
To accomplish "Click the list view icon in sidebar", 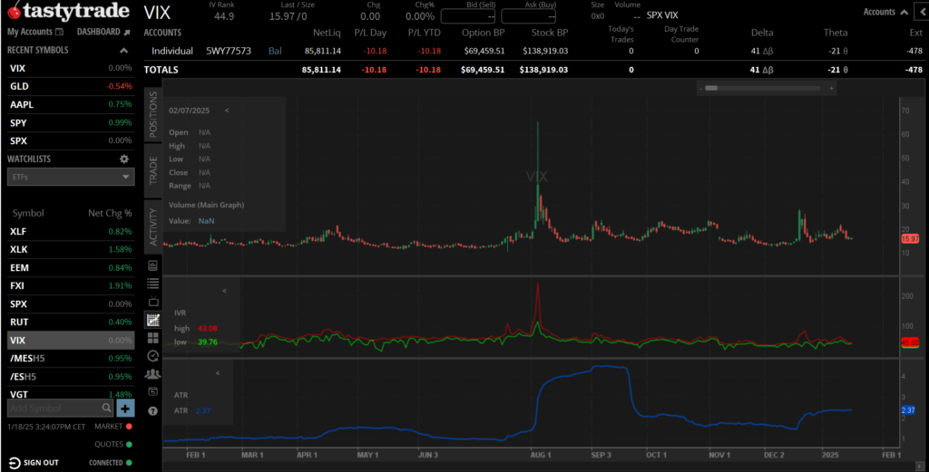I will point(152,284).
